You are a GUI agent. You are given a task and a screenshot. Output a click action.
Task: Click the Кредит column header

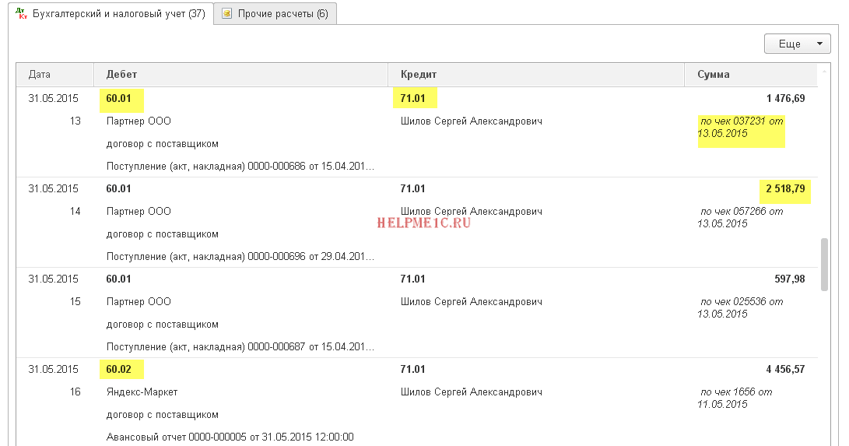click(419, 75)
